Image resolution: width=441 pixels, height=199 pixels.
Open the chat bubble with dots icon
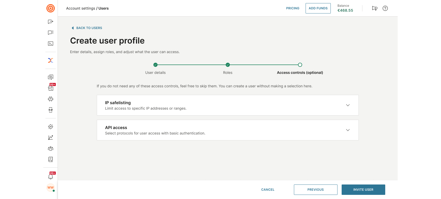(51, 33)
